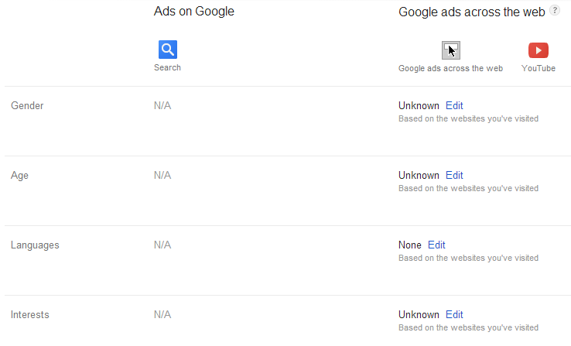The height and width of the screenshot is (346, 571).
Task: Click the blue Search magnifier icon
Action: click(168, 50)
